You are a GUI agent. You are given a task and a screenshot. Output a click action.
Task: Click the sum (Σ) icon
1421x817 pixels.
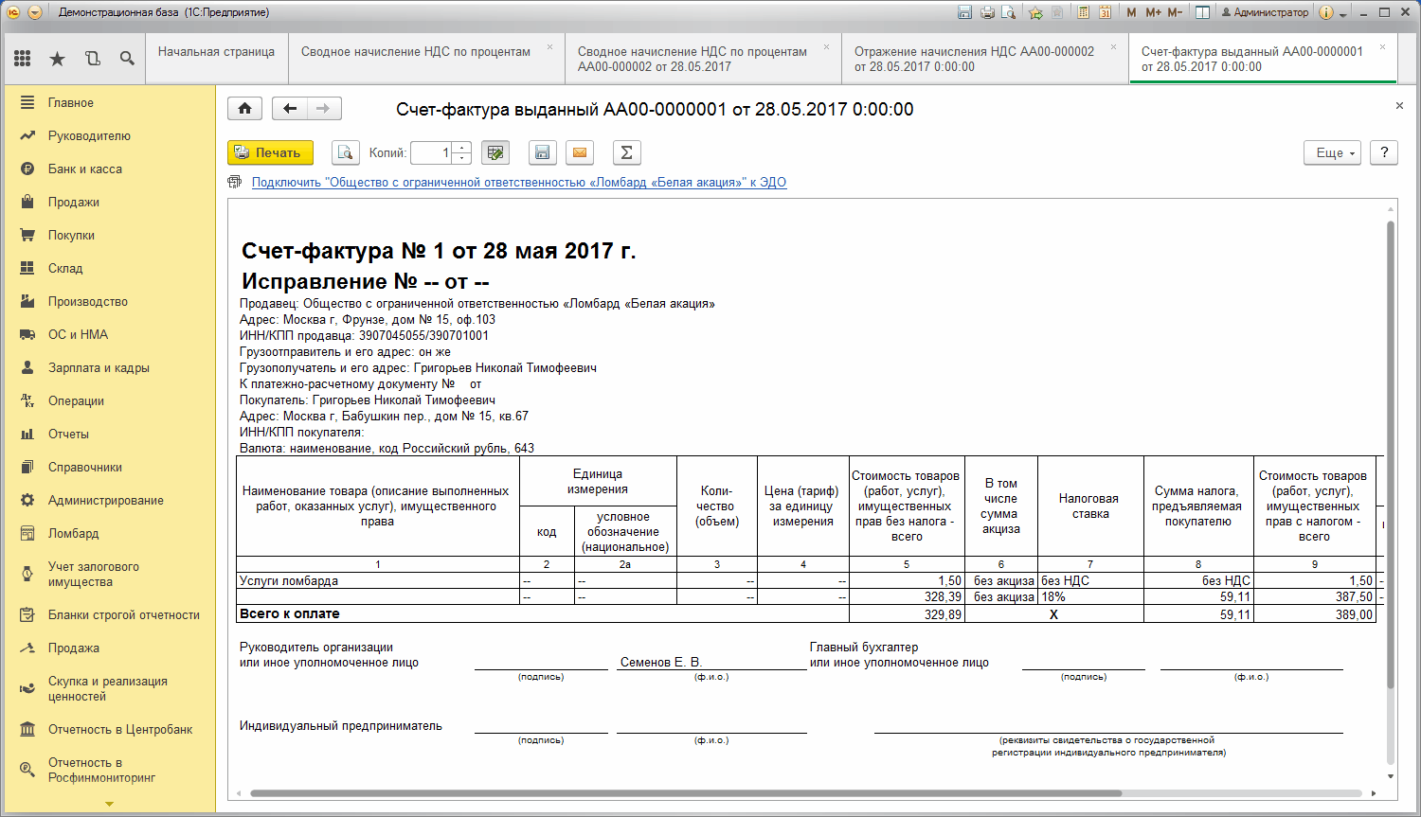pyautogui.click(x=626, y=152)
